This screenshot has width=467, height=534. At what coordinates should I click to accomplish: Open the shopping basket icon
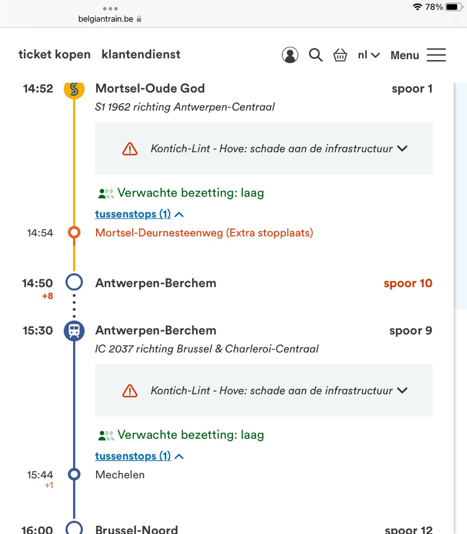click(x=340, y=55)
